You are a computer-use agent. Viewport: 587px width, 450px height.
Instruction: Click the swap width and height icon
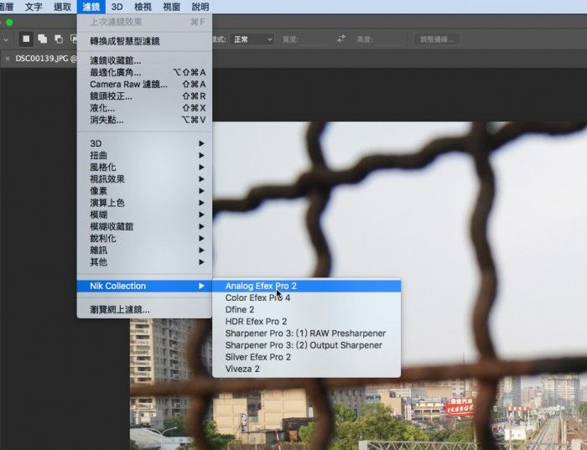341,39
